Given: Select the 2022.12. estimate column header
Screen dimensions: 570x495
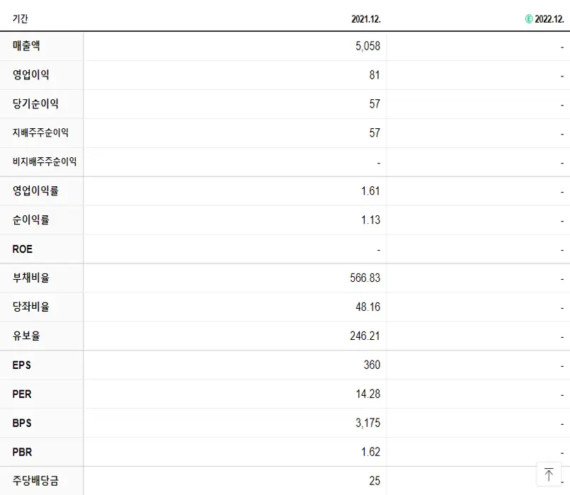Looking at the screenshot, I should coord(549,19).
